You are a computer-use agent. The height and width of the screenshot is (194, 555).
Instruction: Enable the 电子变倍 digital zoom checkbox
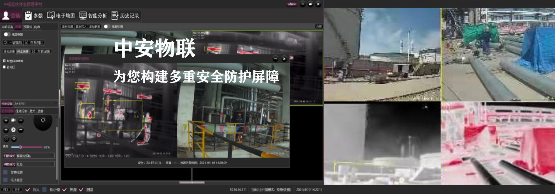(x=5, y=180)
